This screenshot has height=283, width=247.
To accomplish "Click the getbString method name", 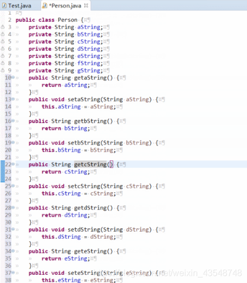I will pyautogui.click(x=90, y=121).
